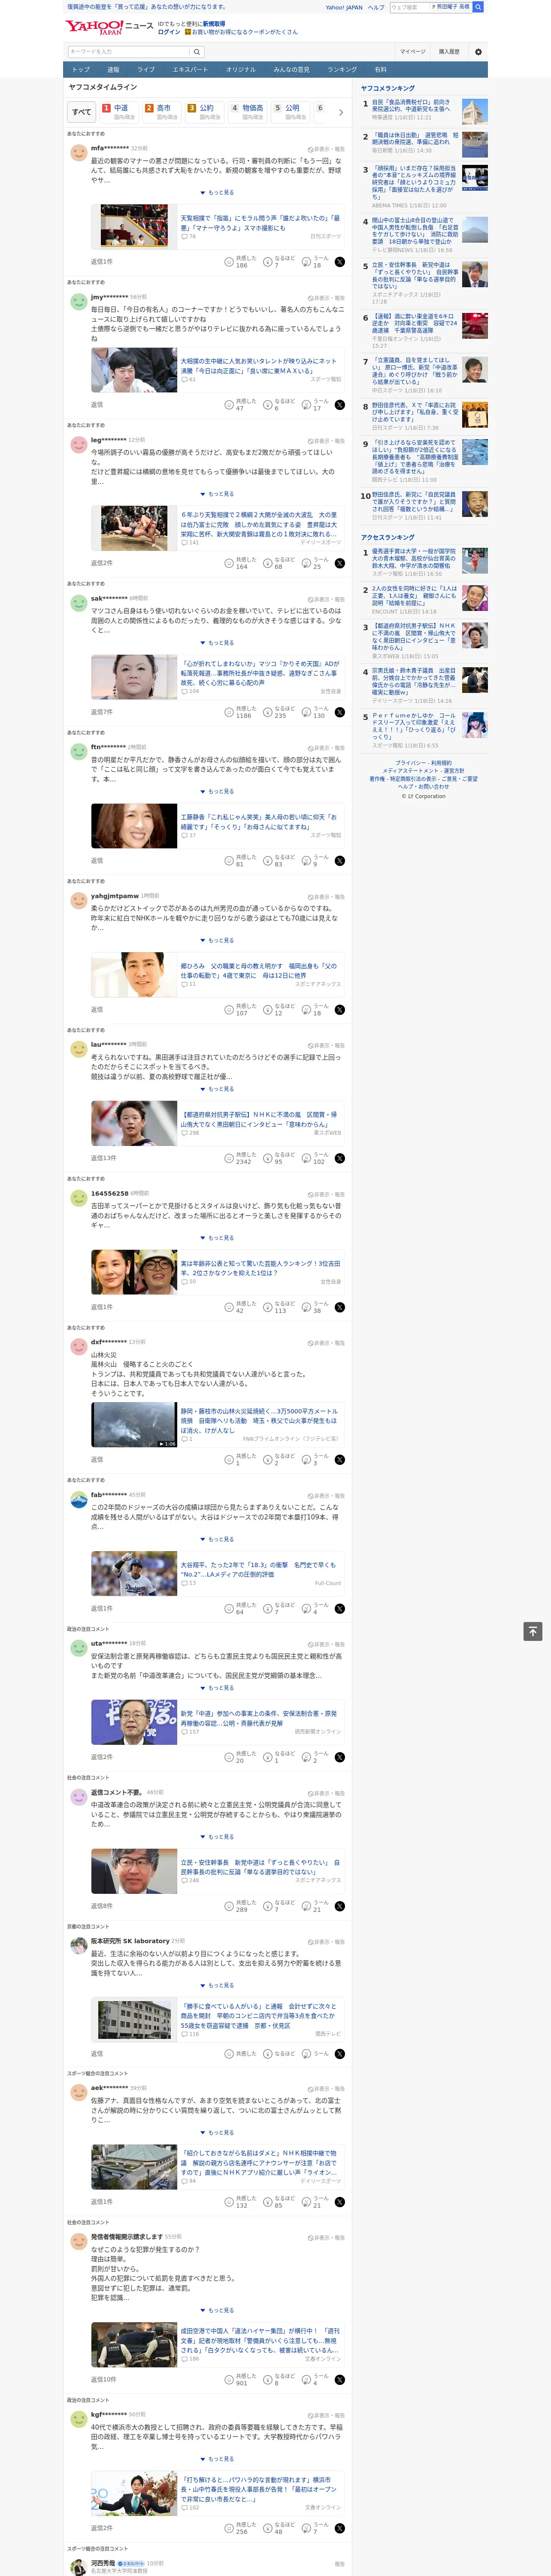The height and width of the screenshot is (2576, 551).
Task: Select the 高市 topic tab
Action: pos(162,112)
